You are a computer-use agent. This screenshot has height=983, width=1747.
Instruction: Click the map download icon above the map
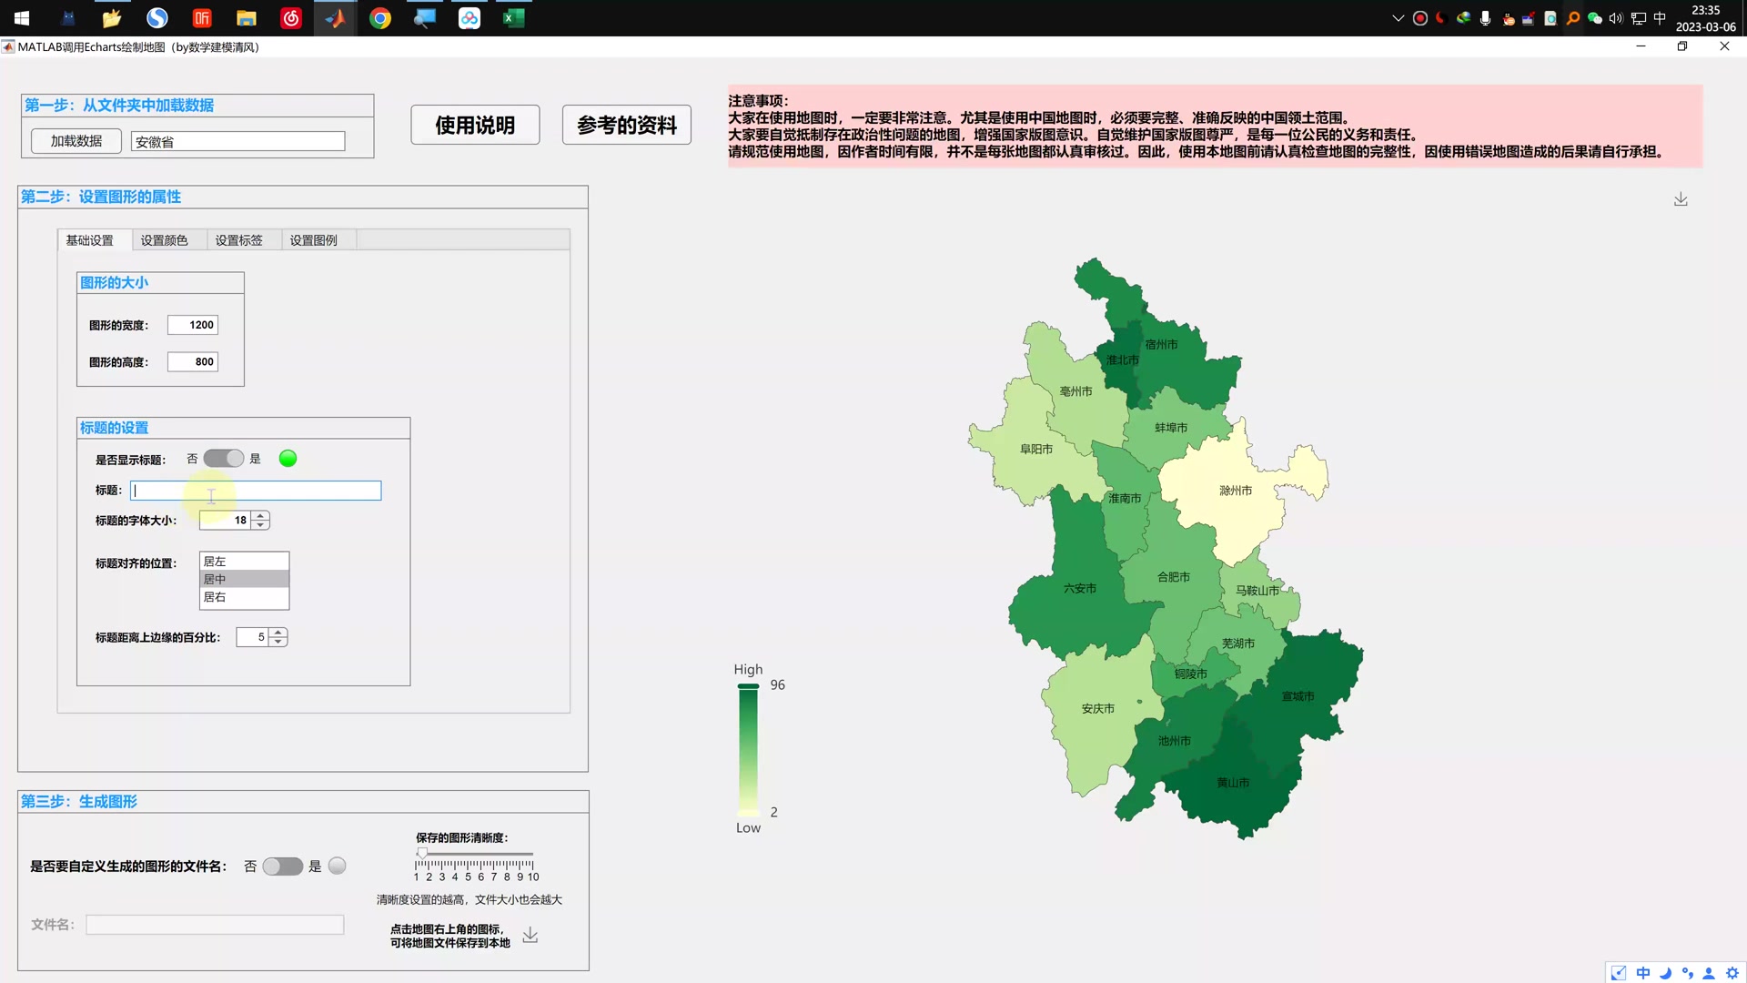point(1680,198)
